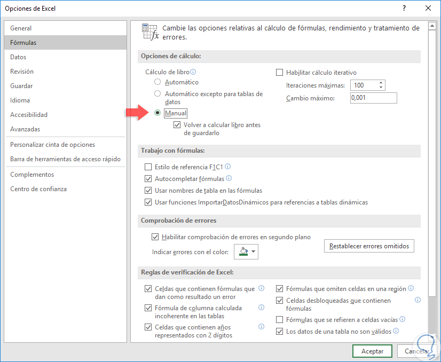This screenshot has width=441, height=362.
Task: Enable Habilitar cálculo iterativo checkbox
Action: 279,72
